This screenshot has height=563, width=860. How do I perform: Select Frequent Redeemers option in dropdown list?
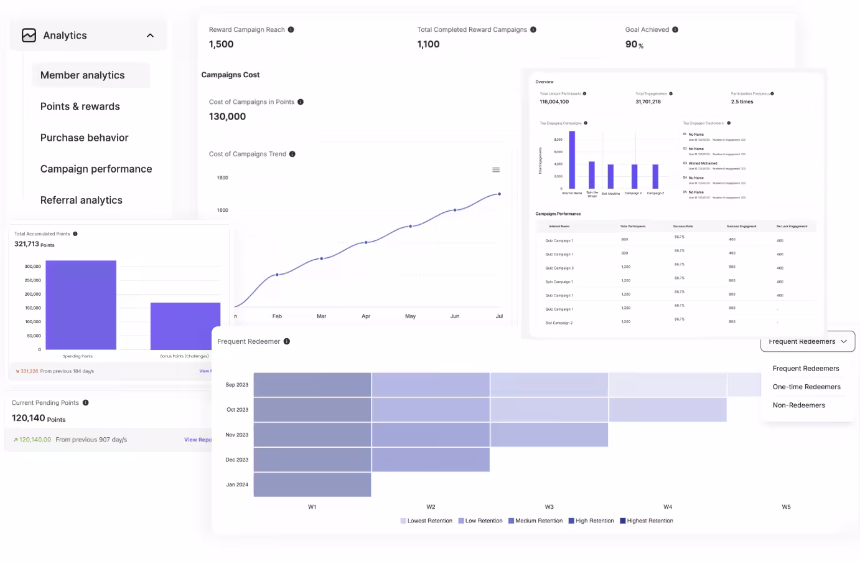(x=806, y=369)
